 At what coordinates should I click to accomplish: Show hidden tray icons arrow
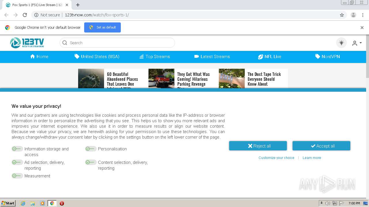[x=321, y=203]
